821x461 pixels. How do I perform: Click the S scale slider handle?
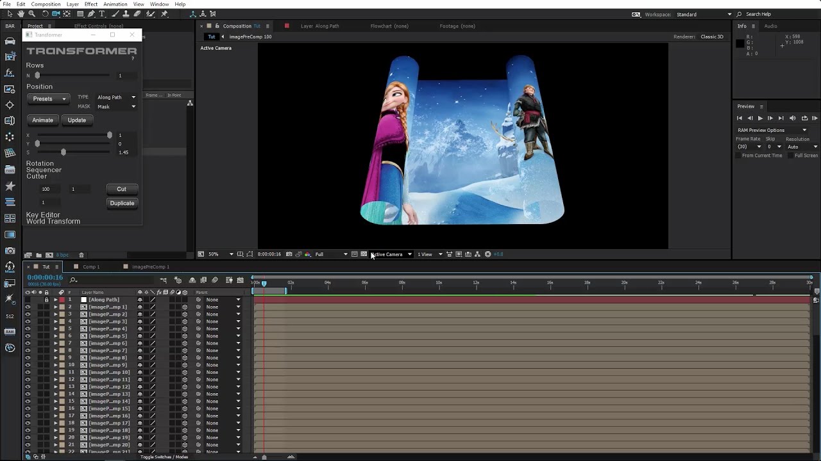coord(63,152)
